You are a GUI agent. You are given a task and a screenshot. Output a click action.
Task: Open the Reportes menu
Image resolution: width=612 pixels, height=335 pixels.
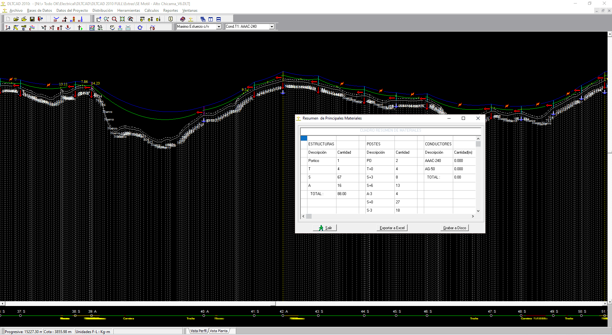(170, 11)
